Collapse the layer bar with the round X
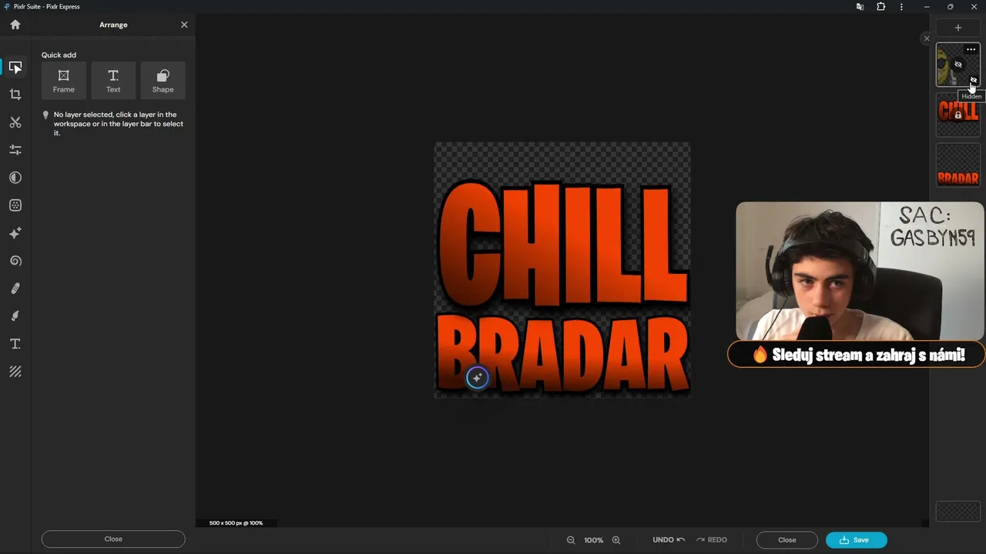Viewport: 986px width, 554px height. tap(927, 38)
